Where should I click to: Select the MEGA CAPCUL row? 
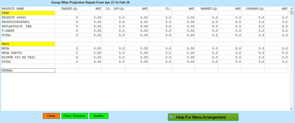coord(12,53)
